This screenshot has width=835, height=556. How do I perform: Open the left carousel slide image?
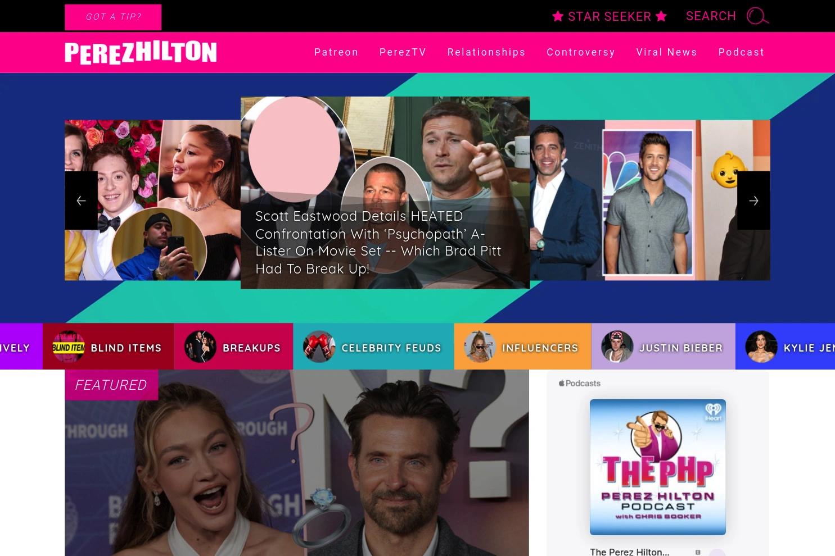[x=152, y=200]
